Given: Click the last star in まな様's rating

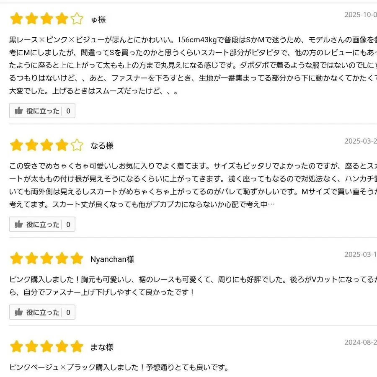Looking at the screenshot, I should (x=77, y=346).
